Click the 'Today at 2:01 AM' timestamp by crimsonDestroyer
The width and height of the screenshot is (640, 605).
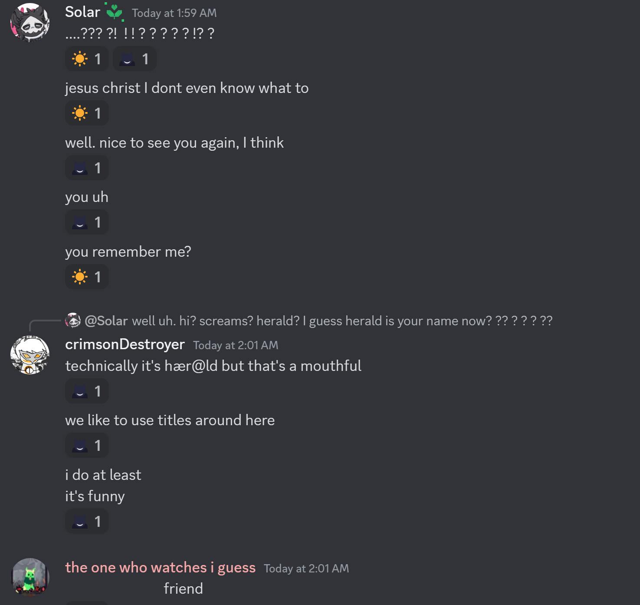(x=236, y=345)
